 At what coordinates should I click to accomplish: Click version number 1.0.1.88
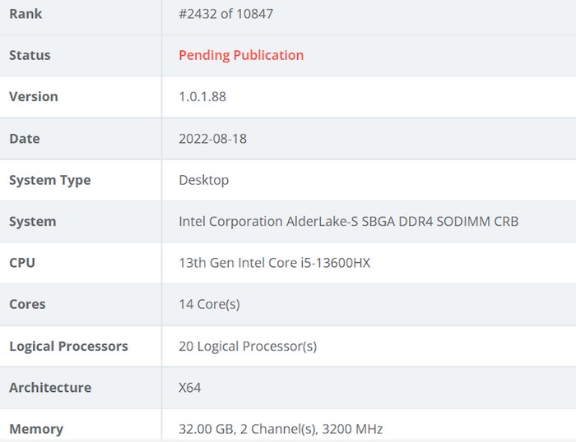202,96
